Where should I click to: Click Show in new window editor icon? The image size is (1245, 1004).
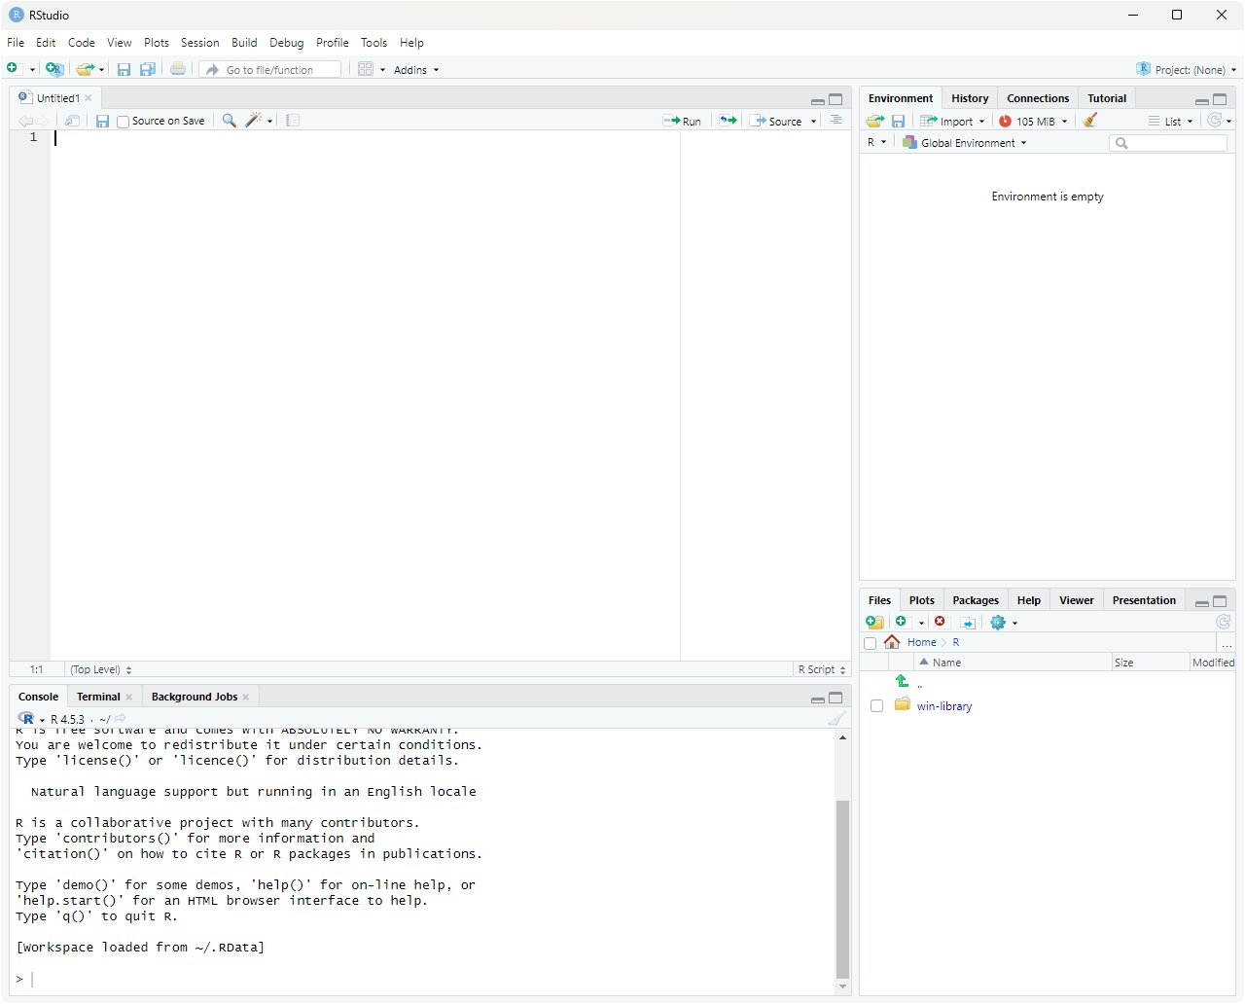[72, 121]
